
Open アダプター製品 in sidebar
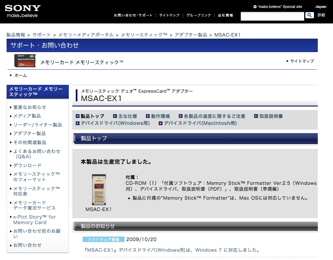pos(29,133)
